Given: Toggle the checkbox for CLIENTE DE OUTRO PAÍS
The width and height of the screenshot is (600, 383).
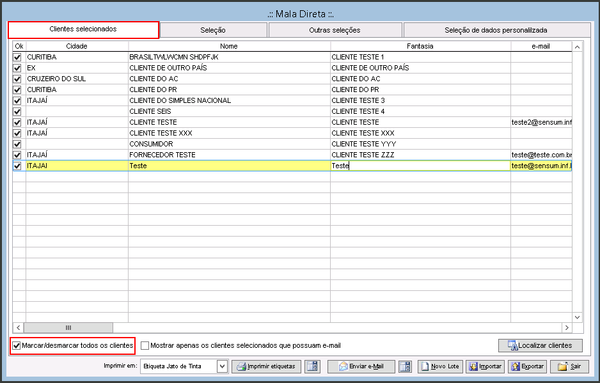Looking at the screenshot, I should tap(17, 68).
